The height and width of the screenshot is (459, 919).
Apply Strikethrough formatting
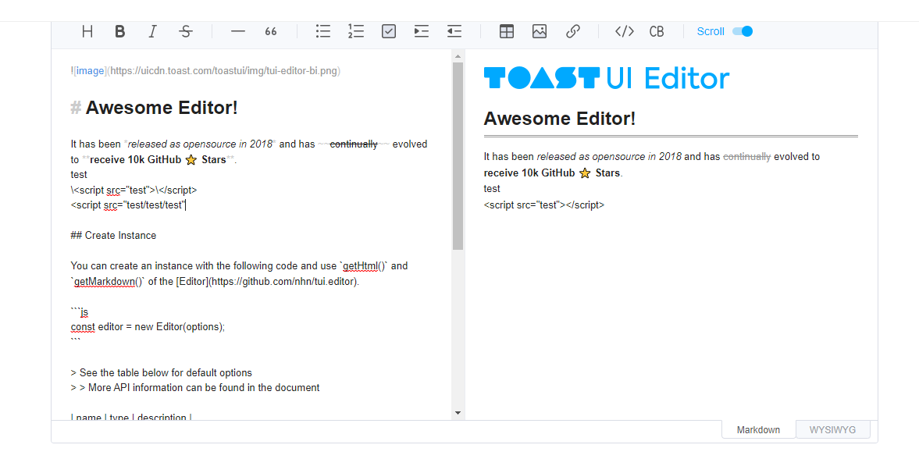(185, 31)
